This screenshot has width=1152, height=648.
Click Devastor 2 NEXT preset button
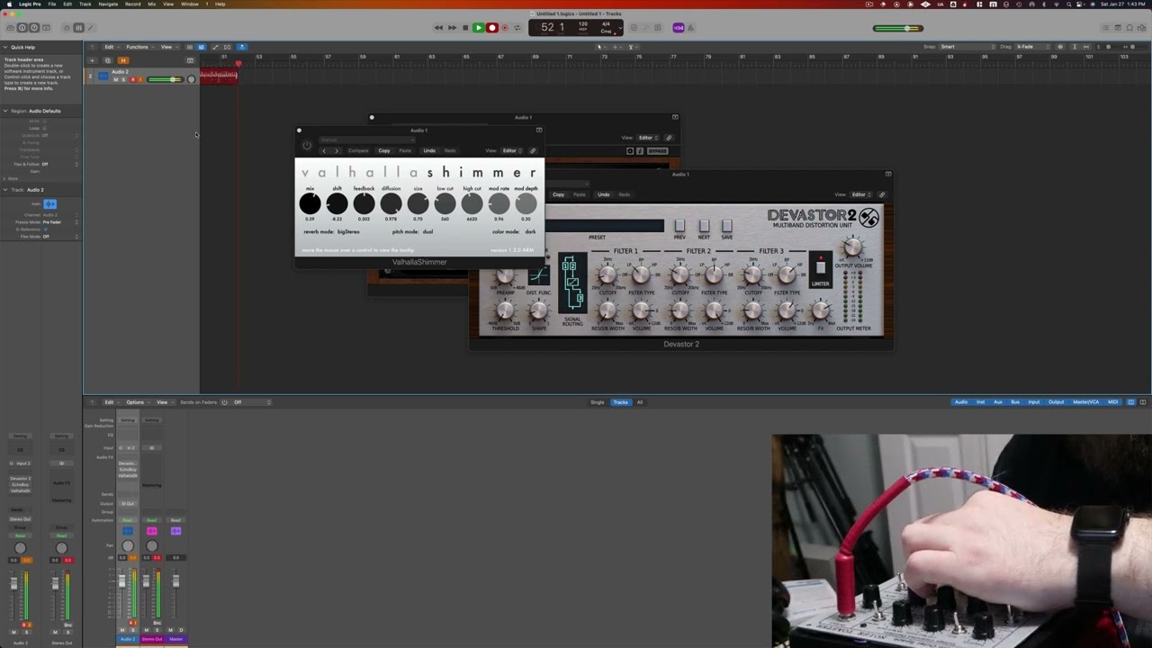(x=704, y=228)
